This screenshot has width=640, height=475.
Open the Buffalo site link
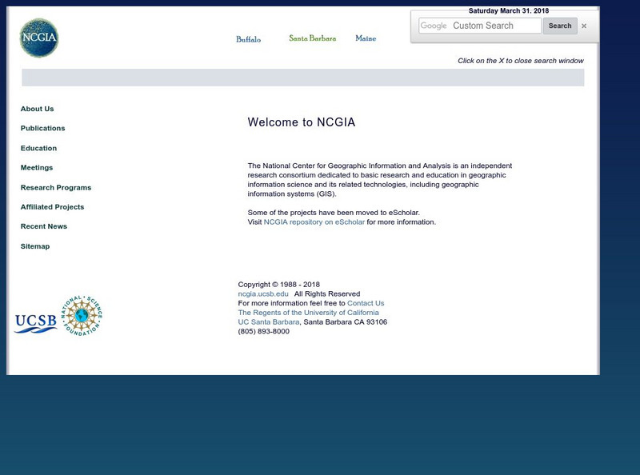point(248,39)
